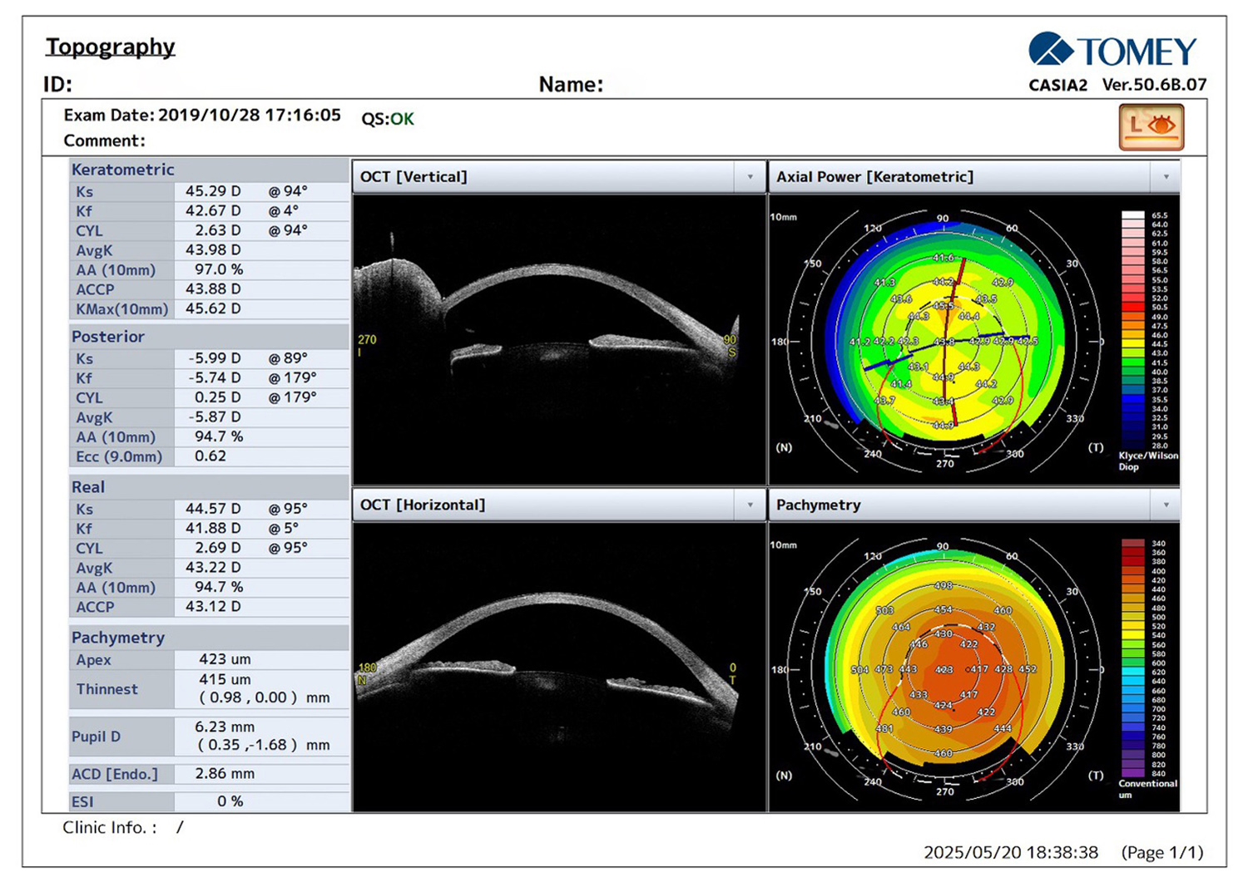The image size is (1248, 882).
Task: Click the Exam Date 2019/10/28 text
Action: click(x=202, y=116)
